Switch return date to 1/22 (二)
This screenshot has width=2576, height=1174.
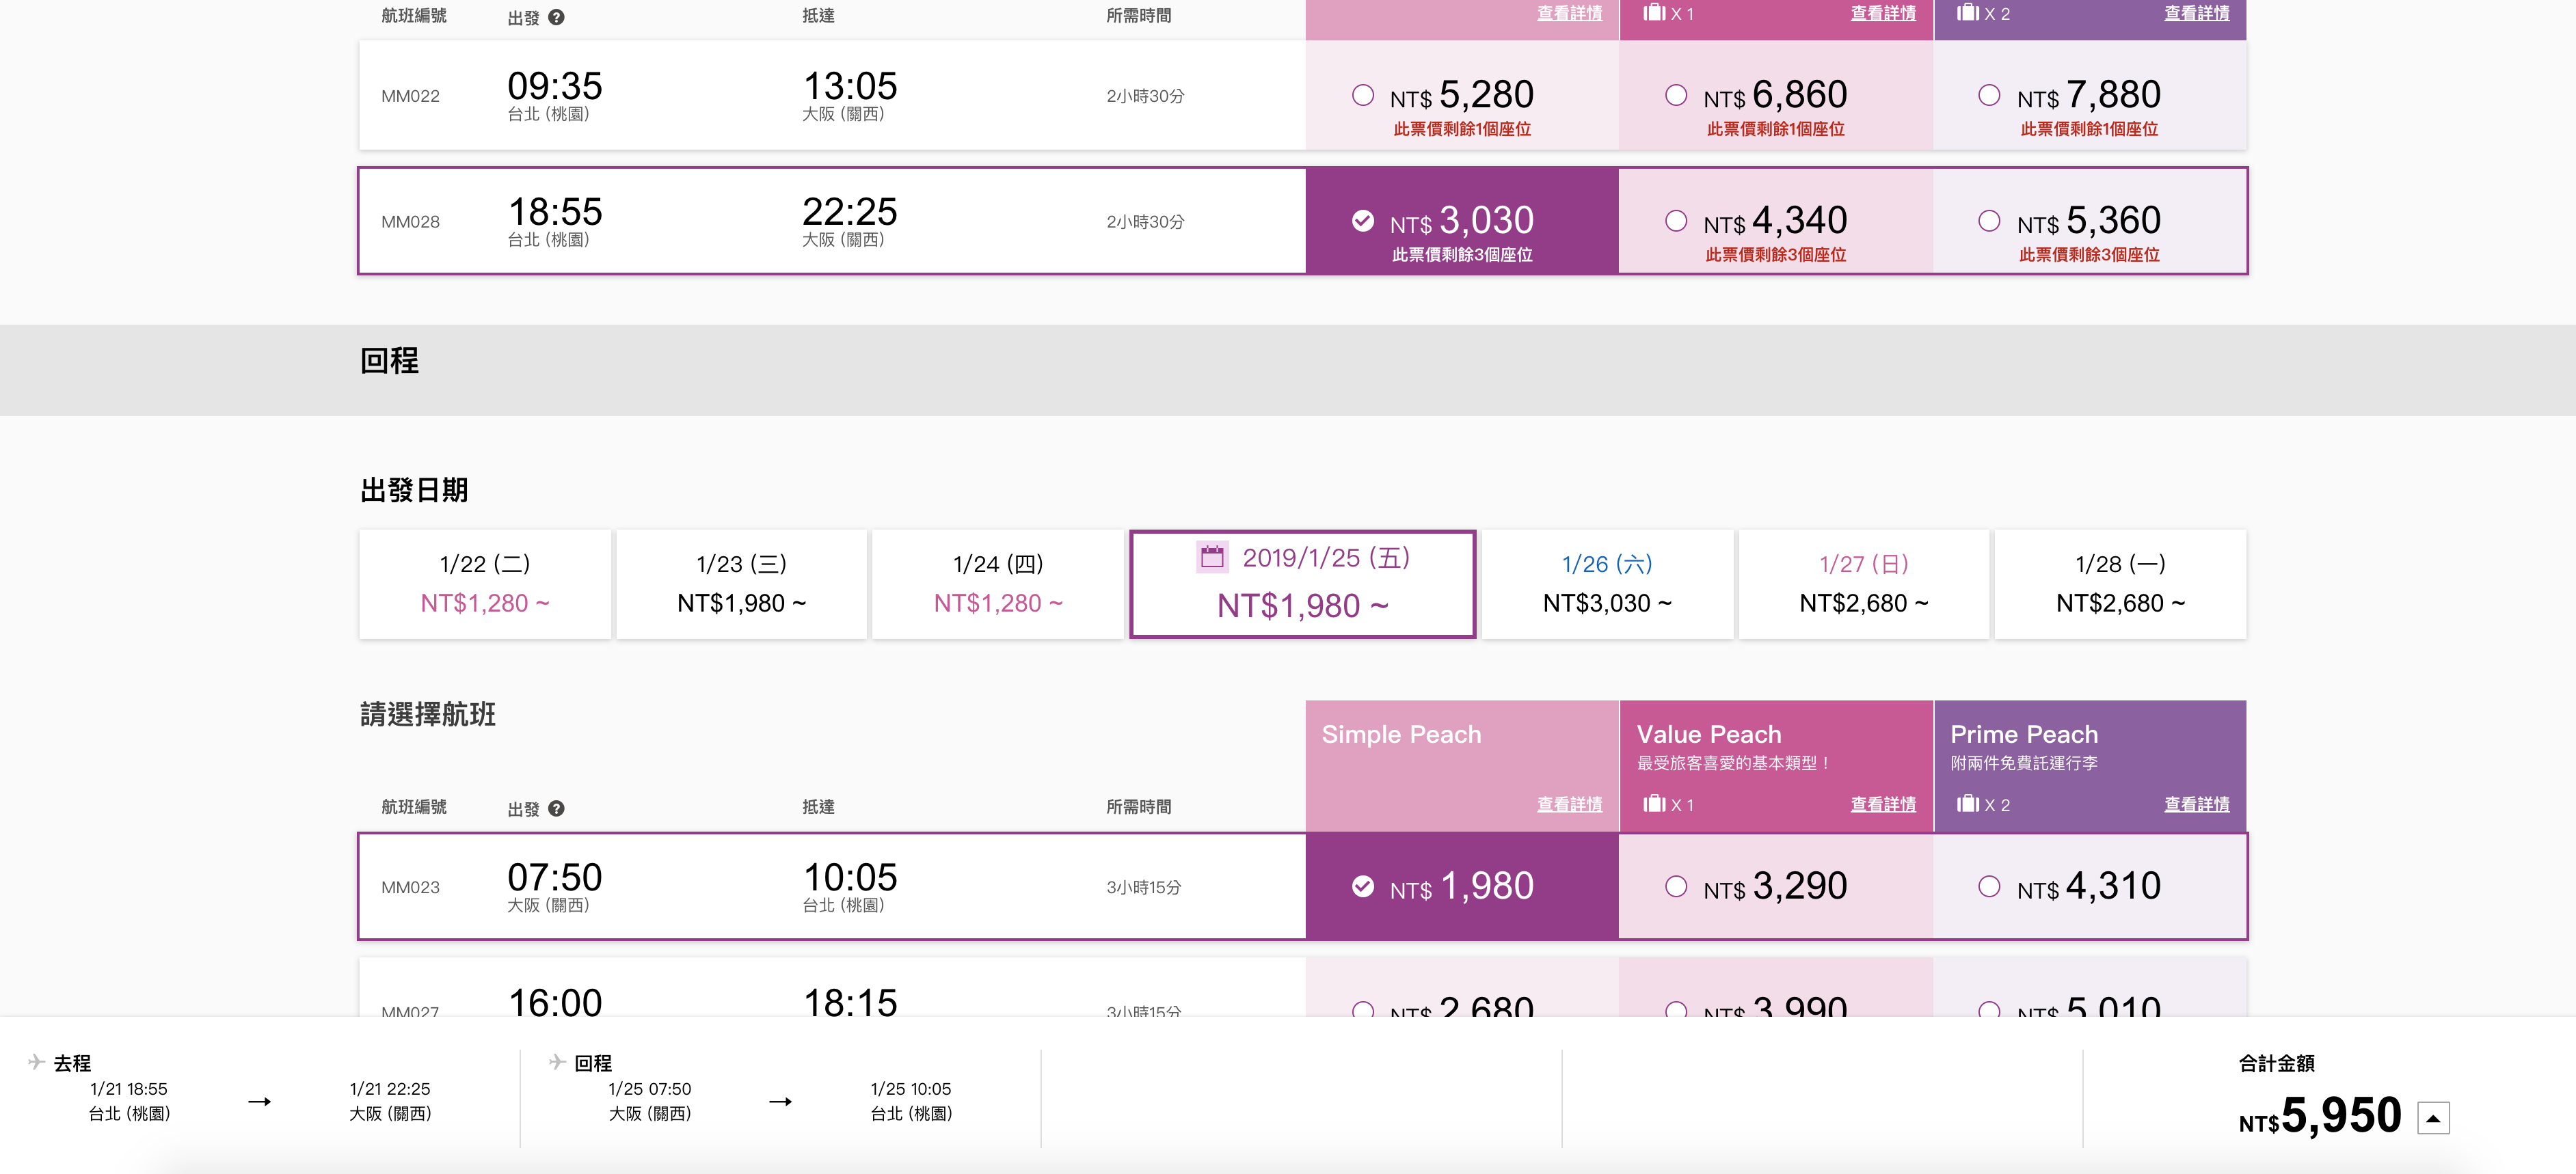pyautogui.click(x=485, y=584)
